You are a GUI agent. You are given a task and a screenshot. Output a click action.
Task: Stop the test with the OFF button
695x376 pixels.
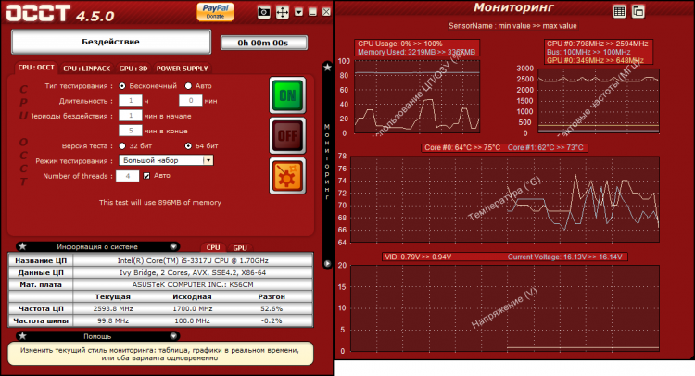287,135
